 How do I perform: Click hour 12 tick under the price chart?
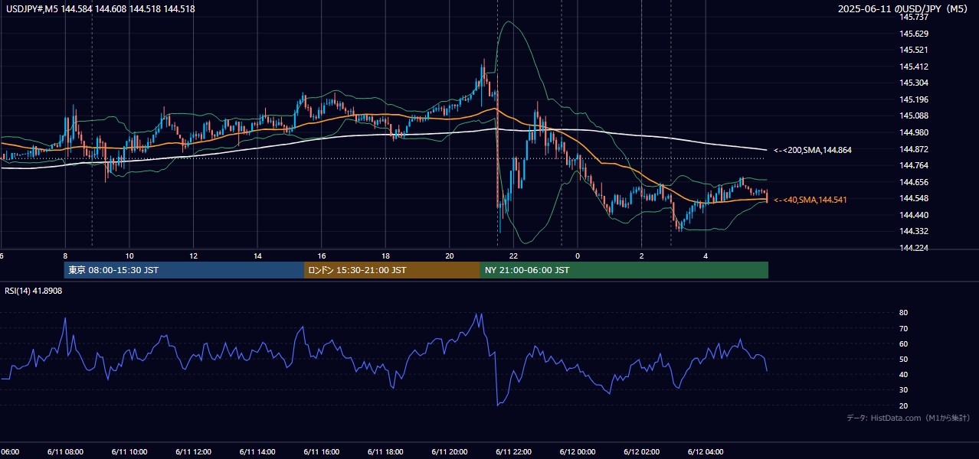pyautogui.click(x=194, y=256)
